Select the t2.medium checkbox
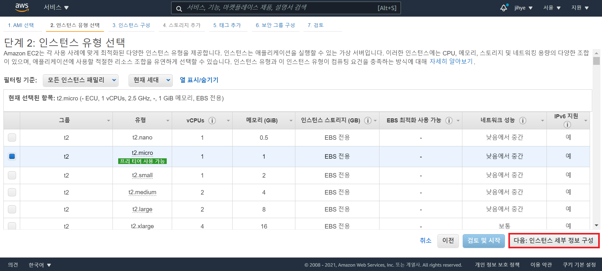 12,192
